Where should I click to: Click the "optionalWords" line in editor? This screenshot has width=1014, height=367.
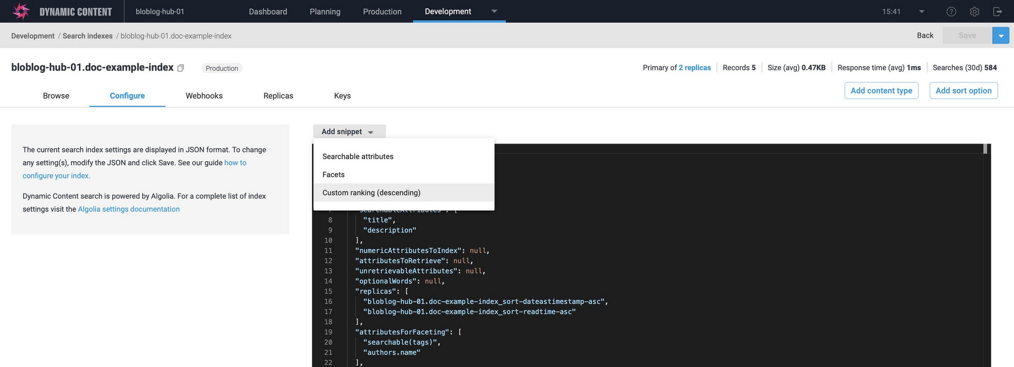click(400, 281)
